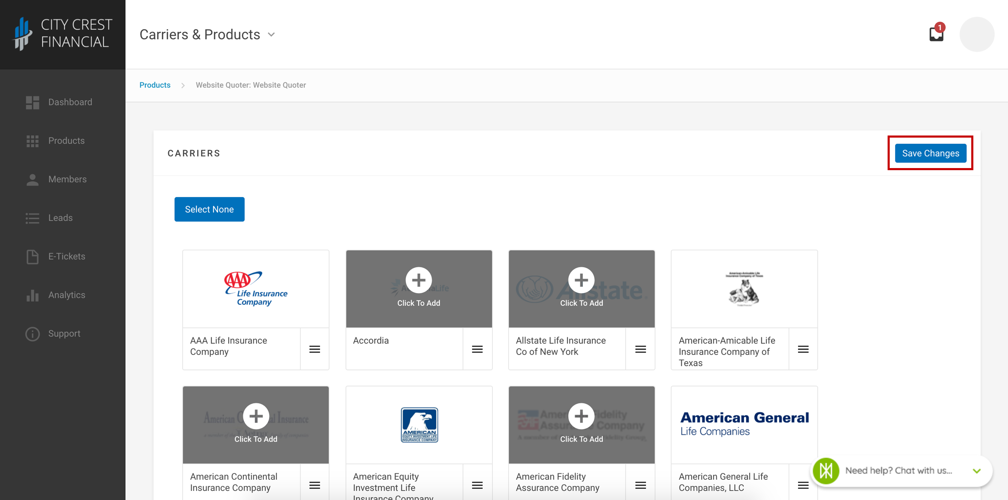Click 'American-Amicable Life Insurance Company of Texas' text
The width and height of the screenshot is (1008, 500).
[x=727, y=352]
